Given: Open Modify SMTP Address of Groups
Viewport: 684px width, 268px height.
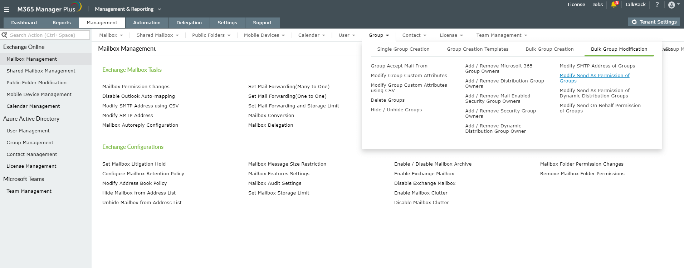Looking at the screenshot, I should tap(597, 66).
